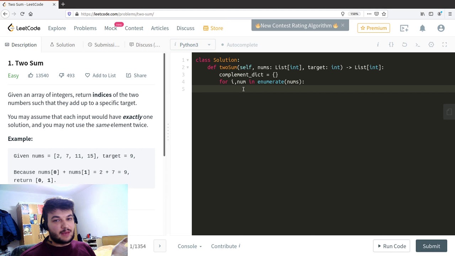Image resolution: width=455 pixels, height=256 pixels.
Task: Click Add to List
Action: point(100,75)
